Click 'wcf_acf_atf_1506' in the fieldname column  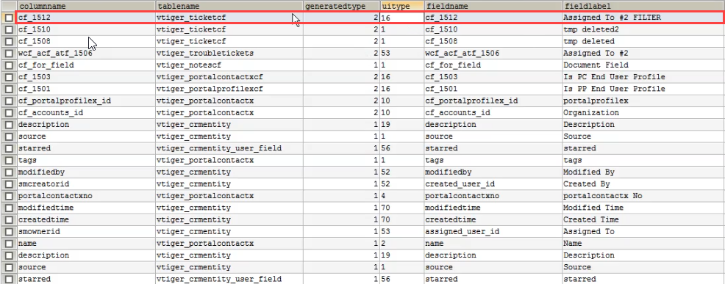pos(493,54)
